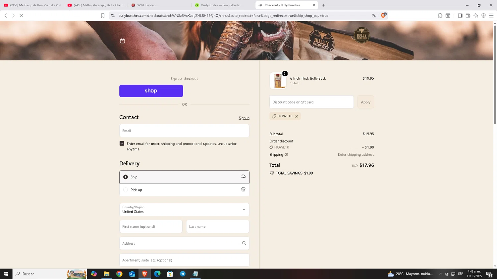Click the total price $17.96

(x=366, y=165)
